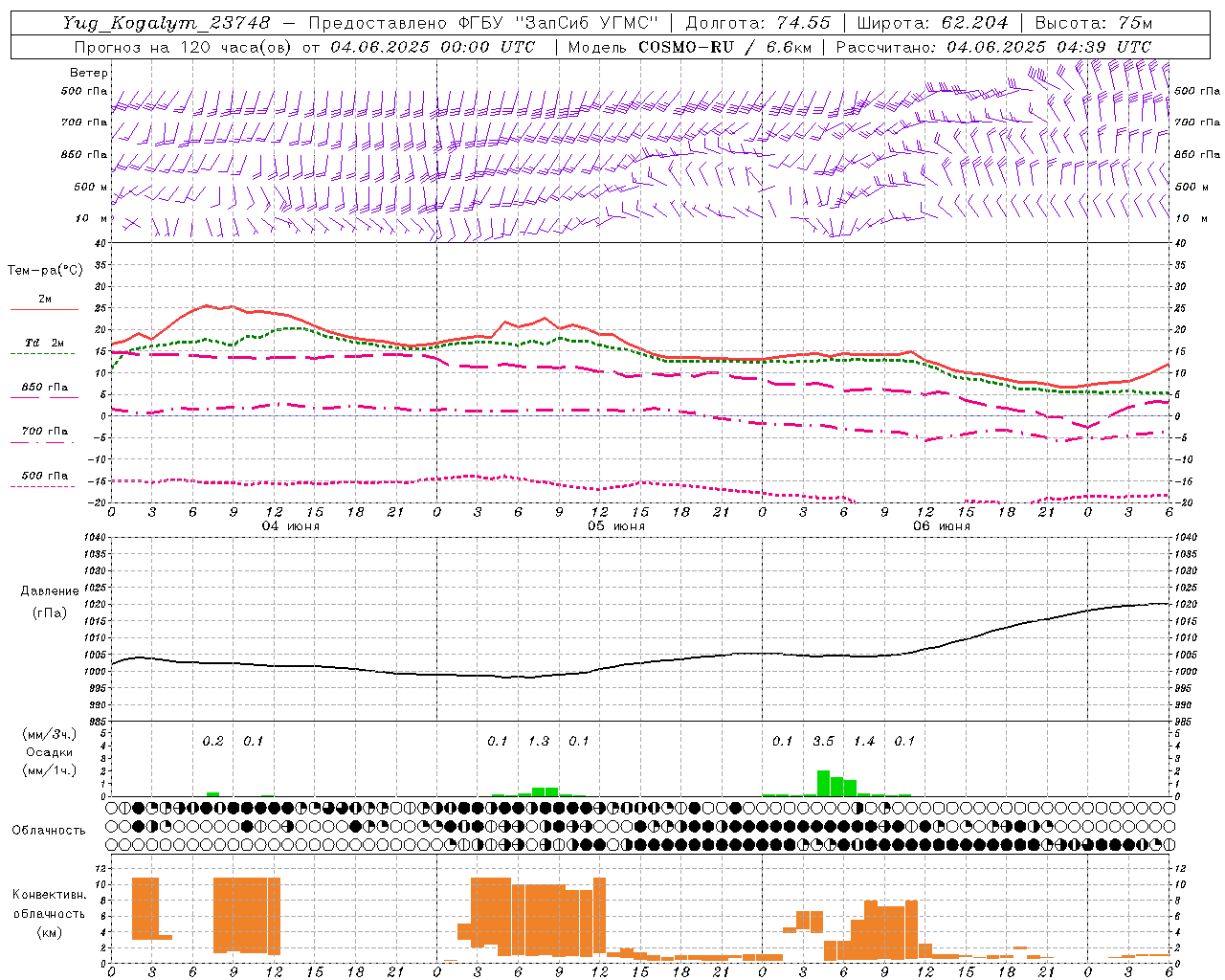
Task: Click the '10 м' wind level label on left
Action: click(x=92, y=219)
